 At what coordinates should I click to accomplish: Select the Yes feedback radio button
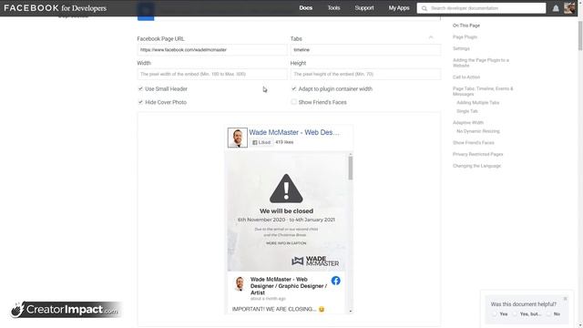pyautogui.click(x=495, y=314)
